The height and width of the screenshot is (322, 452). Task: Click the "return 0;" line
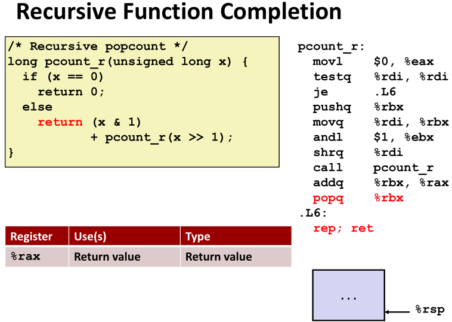click(71, 92)
